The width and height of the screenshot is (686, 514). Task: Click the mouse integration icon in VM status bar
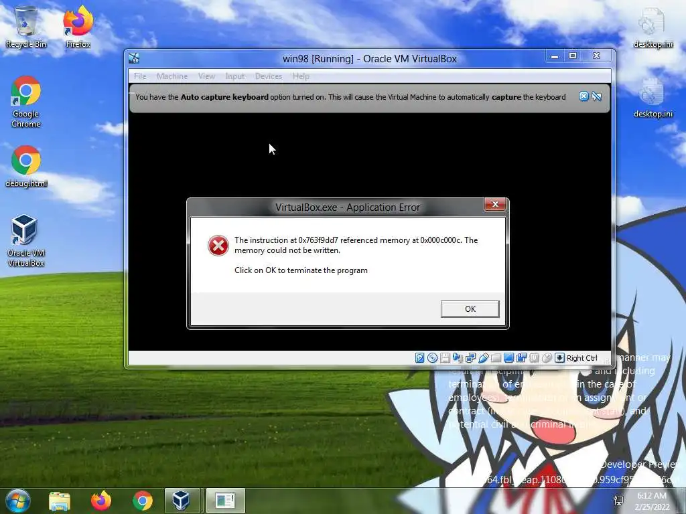[547, 358]
